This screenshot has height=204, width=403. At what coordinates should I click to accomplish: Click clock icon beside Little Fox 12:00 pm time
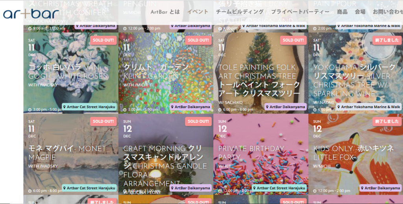point(315,191)
